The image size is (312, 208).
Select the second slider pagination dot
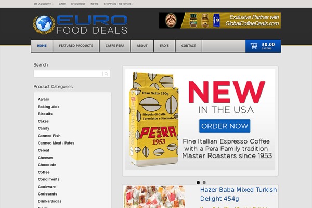pyautogui.click(x=204, y=183)
